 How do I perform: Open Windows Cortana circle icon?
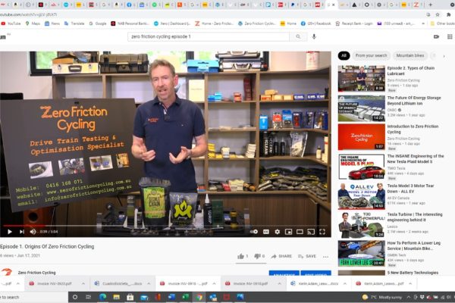tap(75, 297)
